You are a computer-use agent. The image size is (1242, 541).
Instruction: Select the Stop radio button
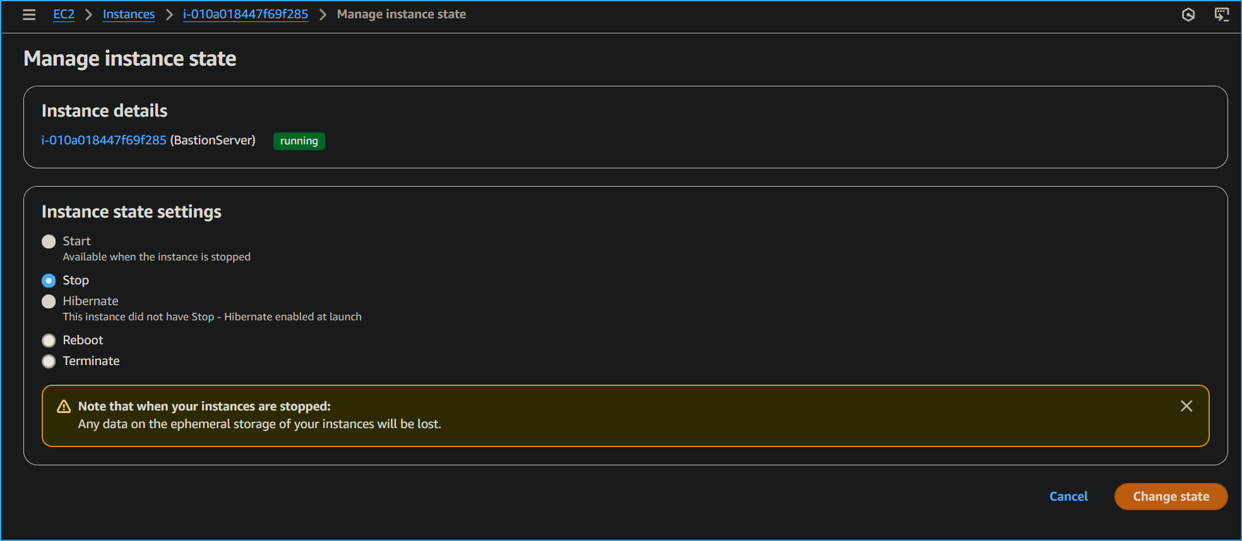click(x=49, y=280)
